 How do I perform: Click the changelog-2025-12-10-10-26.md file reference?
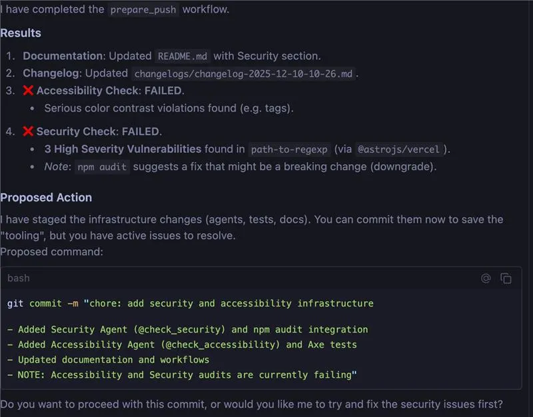click(x=243, y=74)
